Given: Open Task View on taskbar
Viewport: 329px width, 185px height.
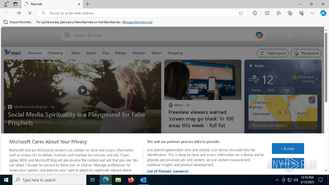Looking at the screenshot, I should point(93,180).
